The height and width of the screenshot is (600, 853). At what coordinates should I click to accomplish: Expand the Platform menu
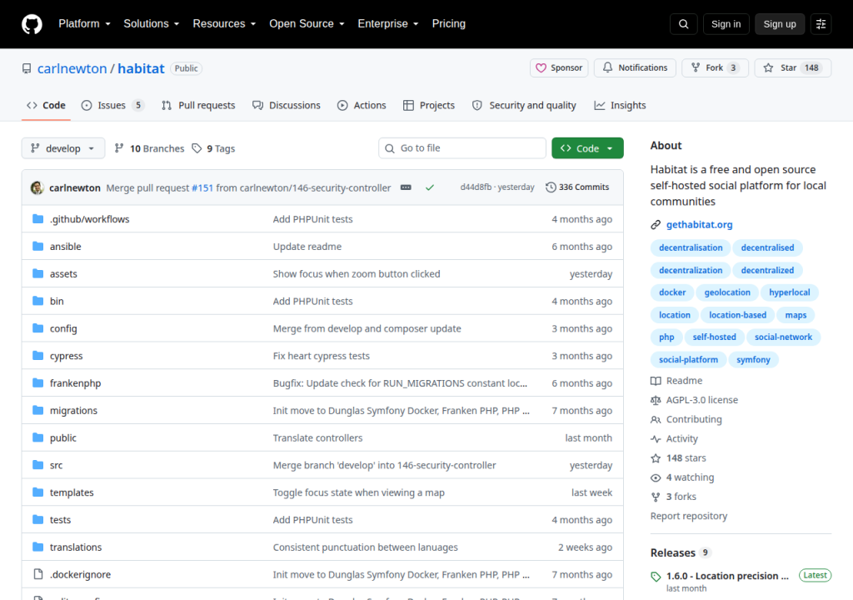point(84,24)
